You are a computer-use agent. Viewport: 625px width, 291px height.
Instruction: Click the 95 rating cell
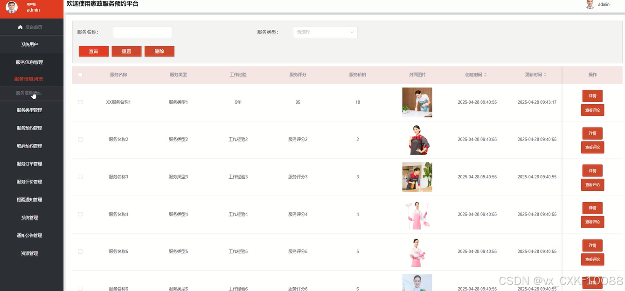[298, 102]
